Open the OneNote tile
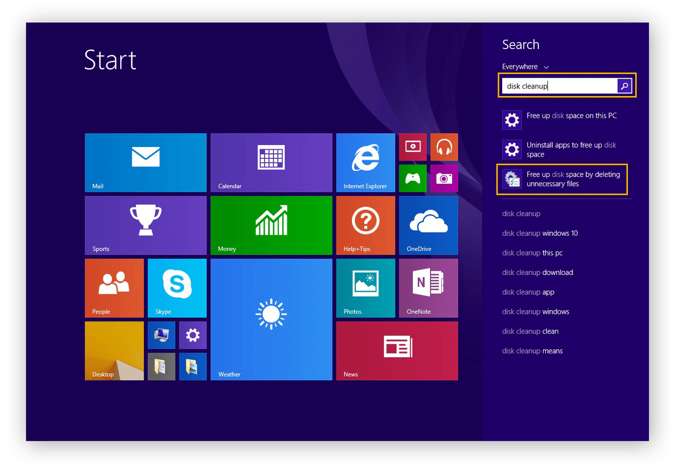 (x=428, y=288)
